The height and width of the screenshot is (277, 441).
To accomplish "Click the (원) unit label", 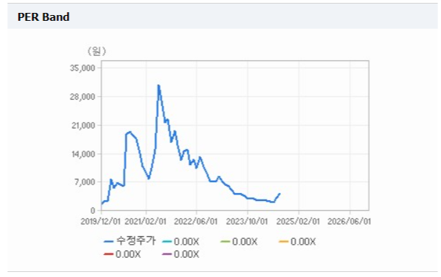I will click(97, 51).
